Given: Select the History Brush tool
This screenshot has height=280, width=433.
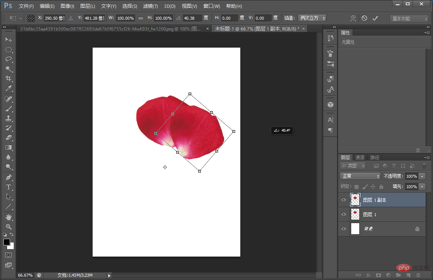Looking at the screenshot, I should (9, 128).
